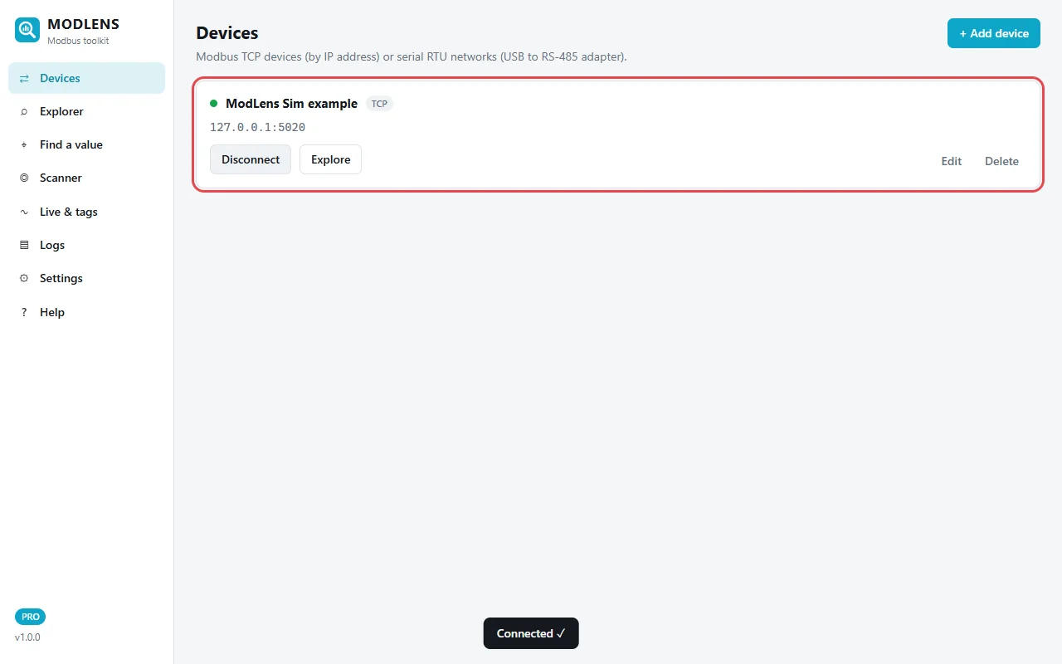
Task: Click the PRO badge
Action: pyautogui.click(x=31, y=617)
